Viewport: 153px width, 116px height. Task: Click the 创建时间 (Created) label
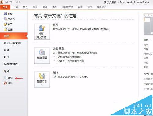(x=148, y=84)
